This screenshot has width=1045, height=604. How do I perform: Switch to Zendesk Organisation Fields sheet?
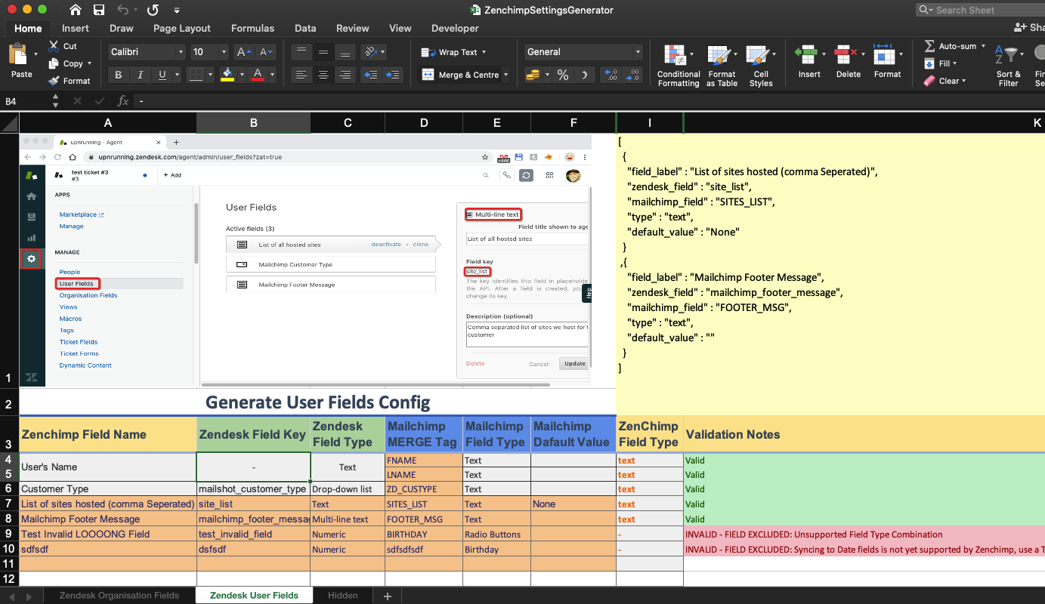(x=119, y=596)
